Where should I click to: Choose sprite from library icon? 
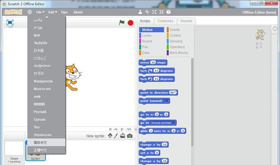[x=110, y=136]
